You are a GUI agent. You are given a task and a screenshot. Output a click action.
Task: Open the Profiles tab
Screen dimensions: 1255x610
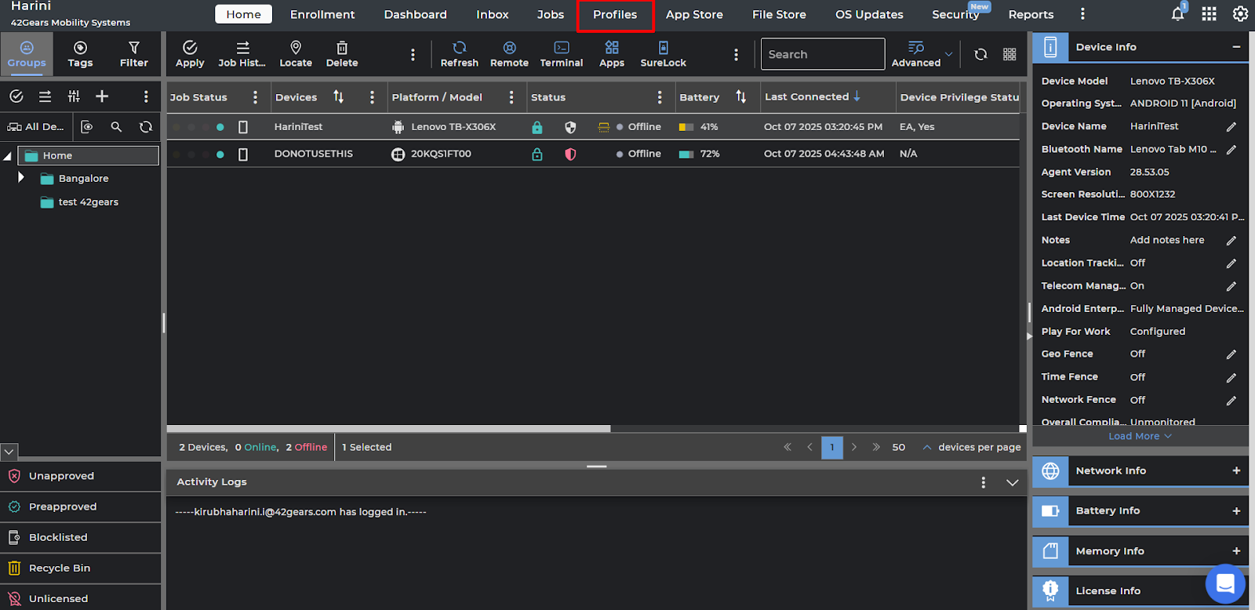[615, 15]
